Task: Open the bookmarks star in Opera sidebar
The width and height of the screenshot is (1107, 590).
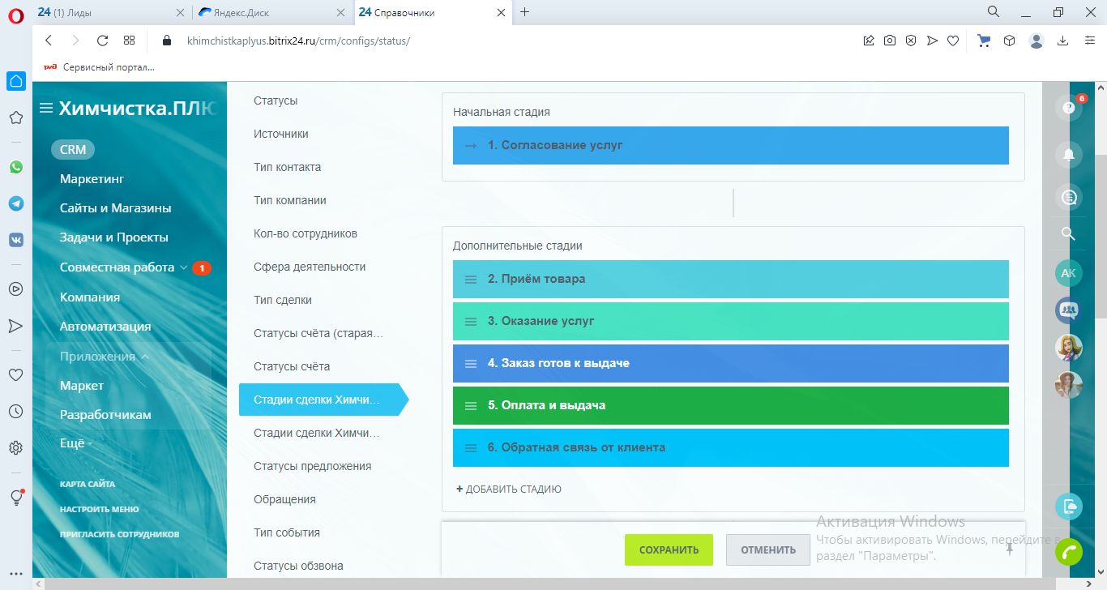Action: 16,118
